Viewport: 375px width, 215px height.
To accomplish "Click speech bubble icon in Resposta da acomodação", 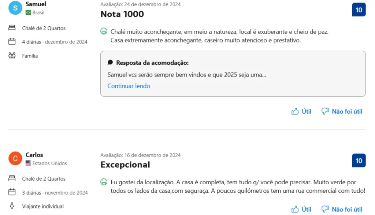I will [110, 63].
